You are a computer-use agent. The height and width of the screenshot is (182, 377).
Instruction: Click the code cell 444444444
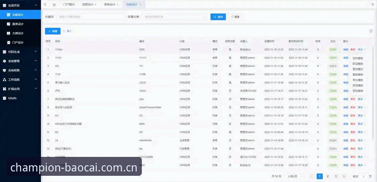(145, 141)
